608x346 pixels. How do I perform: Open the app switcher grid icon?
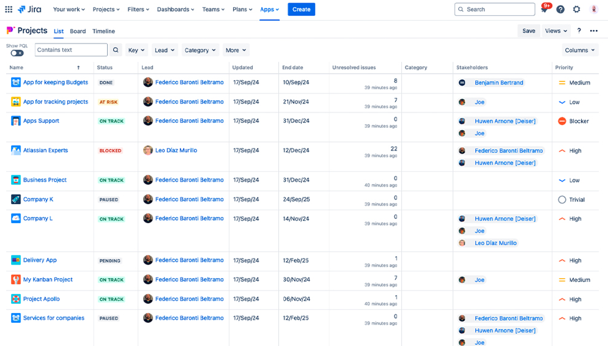pyautogui.click(x=9, y=9)
